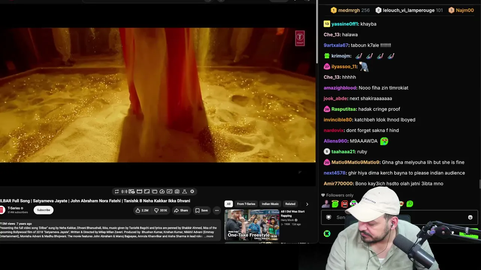Share the DILBAR video

181,210
